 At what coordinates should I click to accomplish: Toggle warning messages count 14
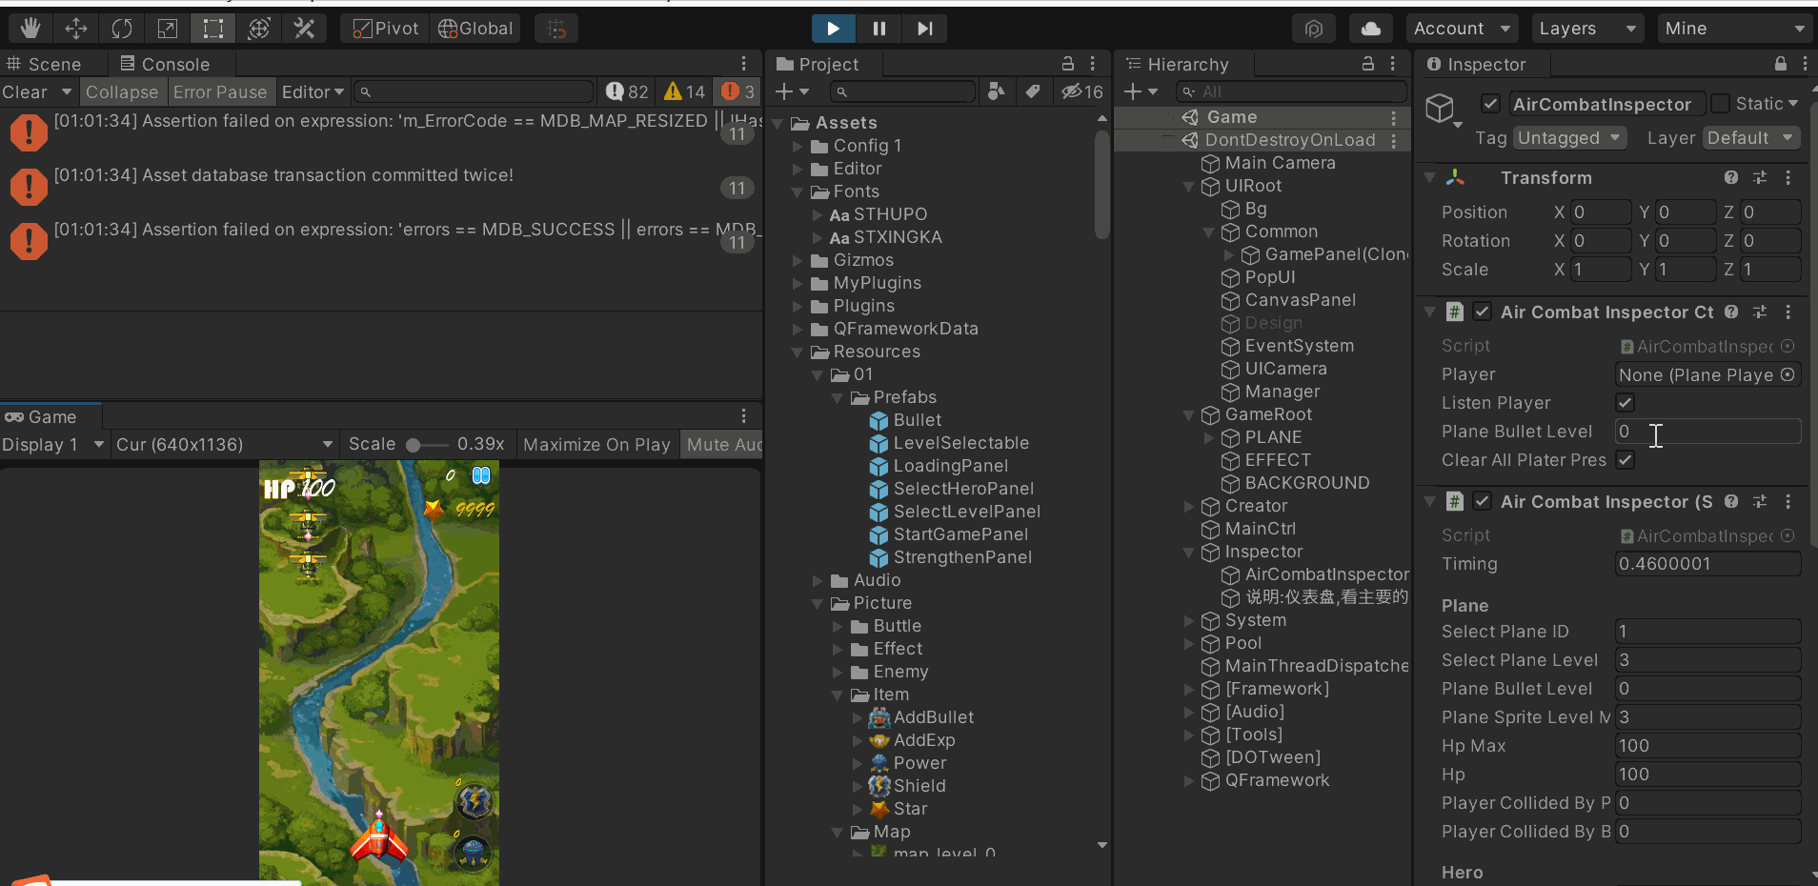(685, 91)
